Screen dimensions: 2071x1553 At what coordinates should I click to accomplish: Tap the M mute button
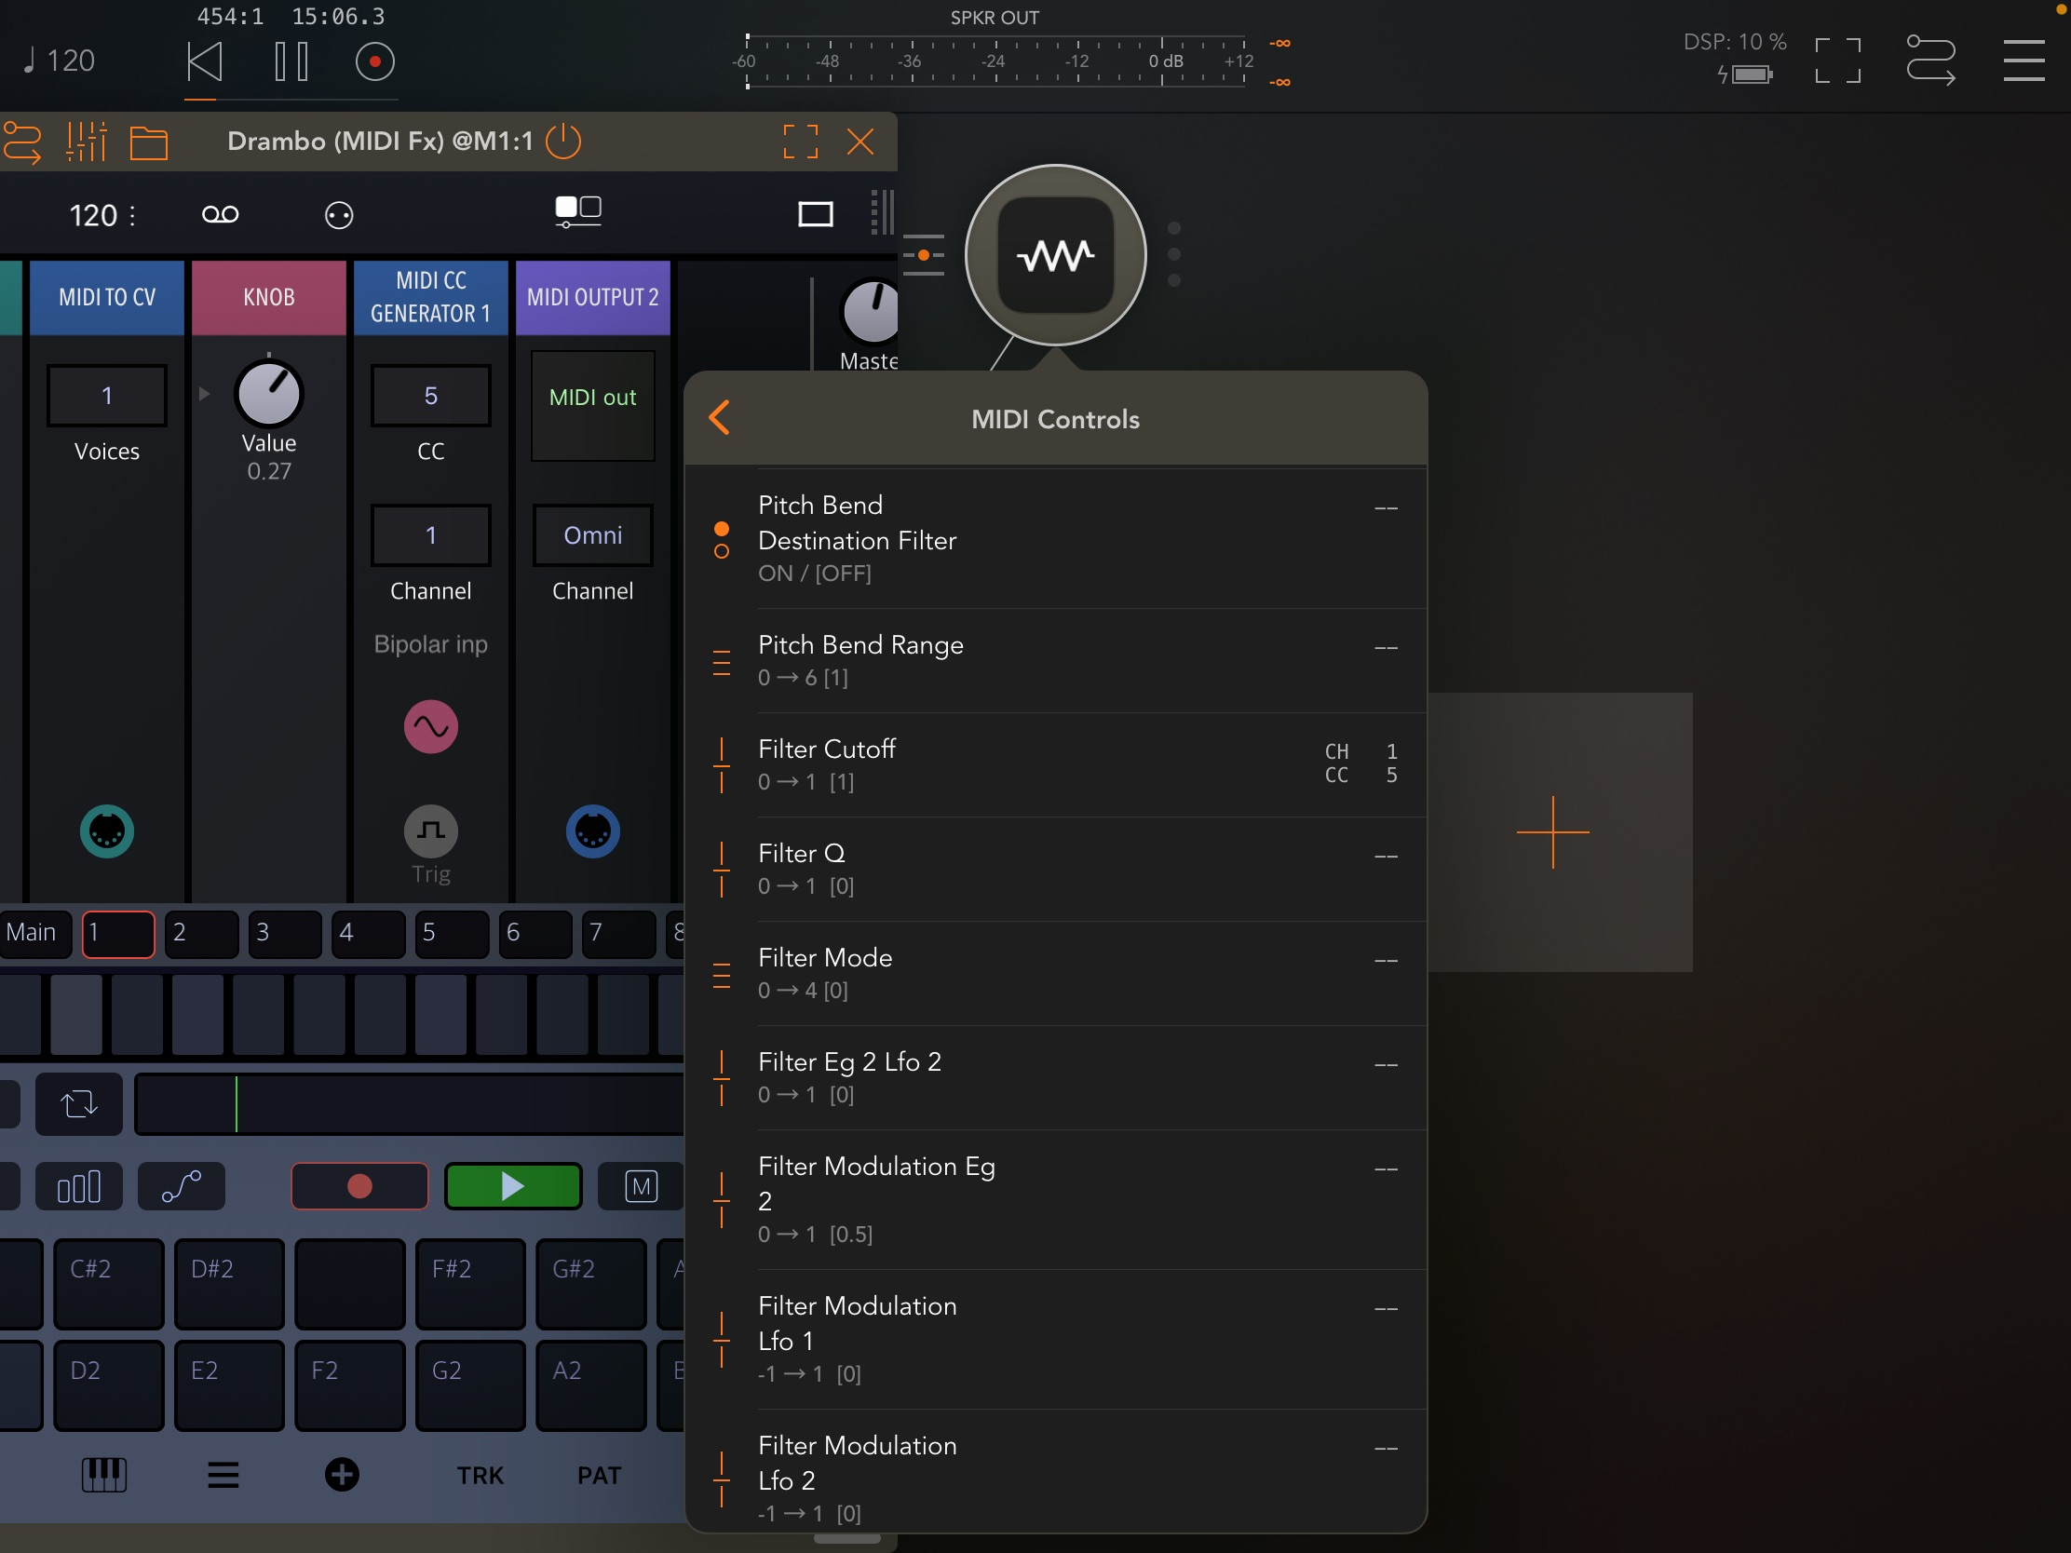(x=641, y=1186)
